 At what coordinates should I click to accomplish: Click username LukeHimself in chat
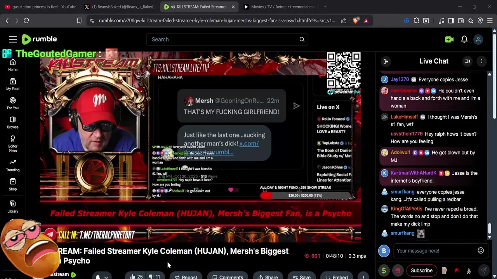404,117
